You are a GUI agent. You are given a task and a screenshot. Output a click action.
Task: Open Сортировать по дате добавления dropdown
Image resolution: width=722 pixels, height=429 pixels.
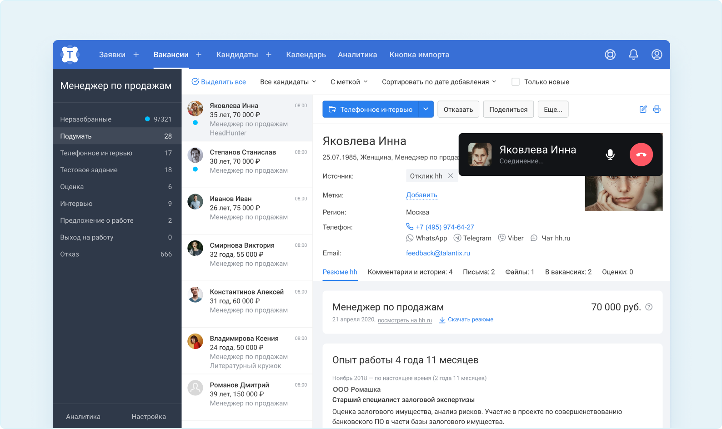[x=439, y=82]
